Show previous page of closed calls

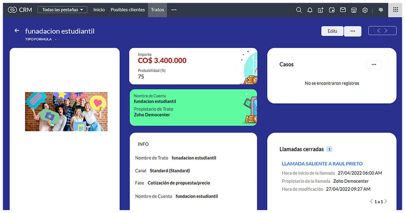(371, 201)
